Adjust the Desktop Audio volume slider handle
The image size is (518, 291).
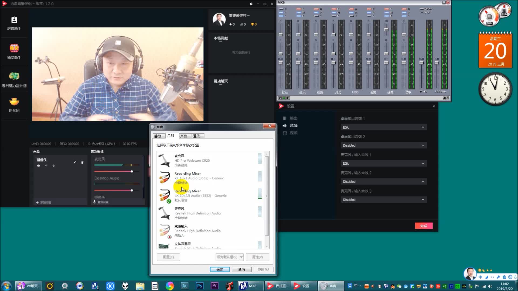[132, 190]
